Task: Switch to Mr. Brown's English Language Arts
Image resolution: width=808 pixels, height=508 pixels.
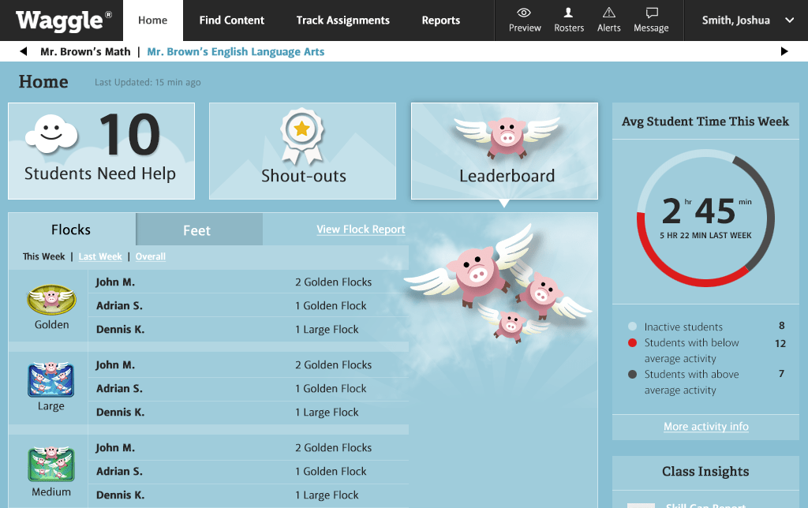Action: [x=235, y=51]
